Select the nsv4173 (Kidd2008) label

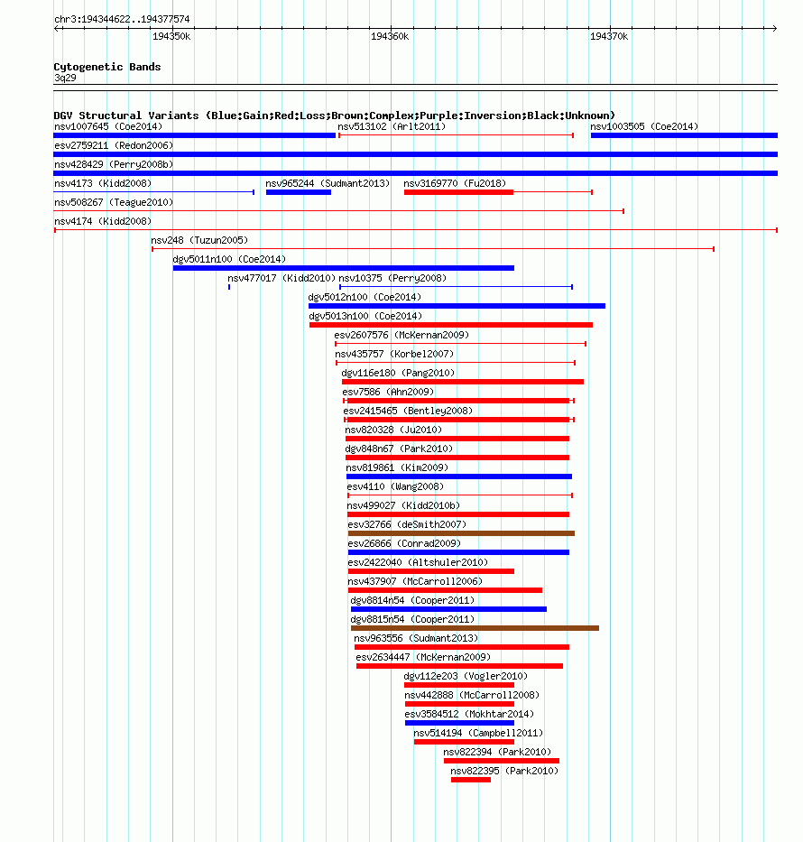(x=103, y=183)
